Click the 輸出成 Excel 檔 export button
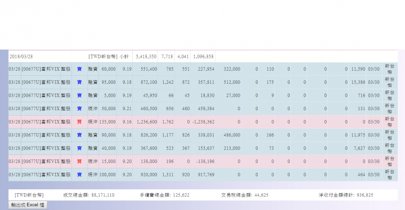 pyautogui.click(x=28, y=205)
